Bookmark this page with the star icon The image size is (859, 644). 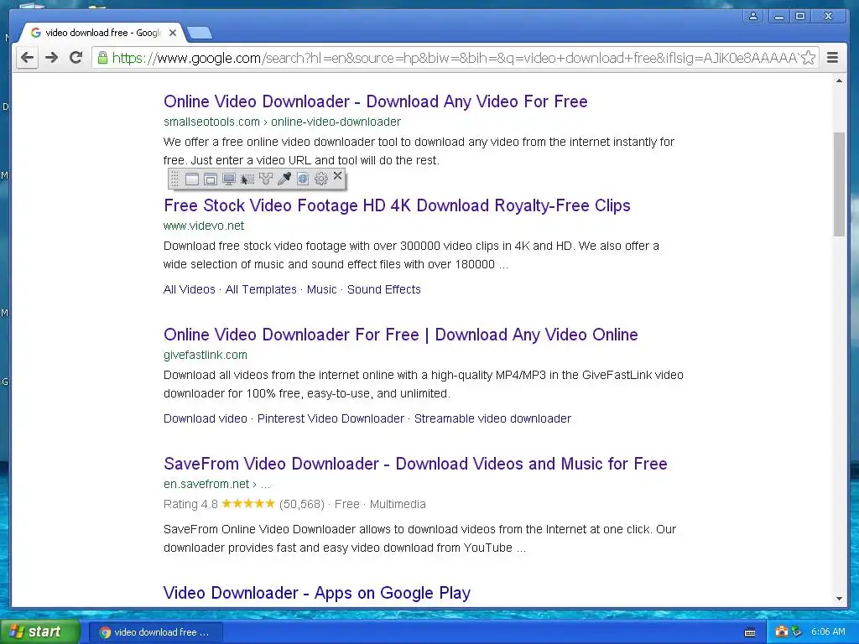click(808, 58)
